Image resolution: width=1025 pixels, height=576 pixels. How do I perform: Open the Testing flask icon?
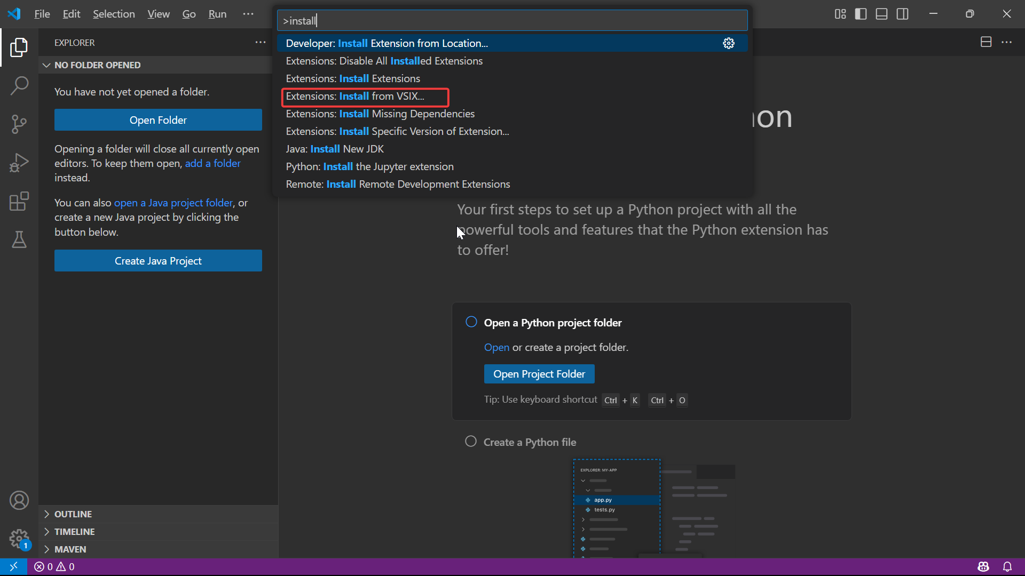point(19,240)
